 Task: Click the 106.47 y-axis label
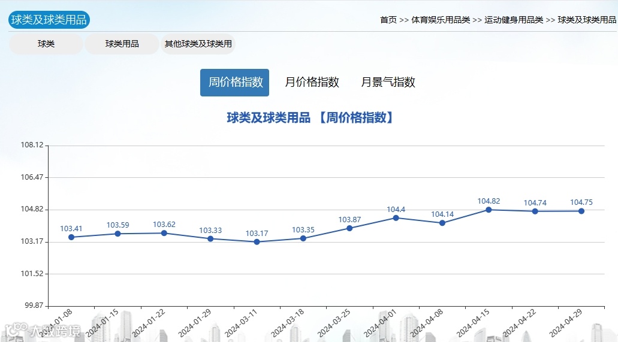click(32, 177)
